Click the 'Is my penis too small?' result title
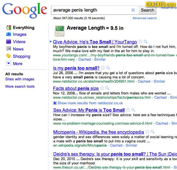Image resolution: width=177 pixels, height=170 pixels. click(x=76, y=68)
